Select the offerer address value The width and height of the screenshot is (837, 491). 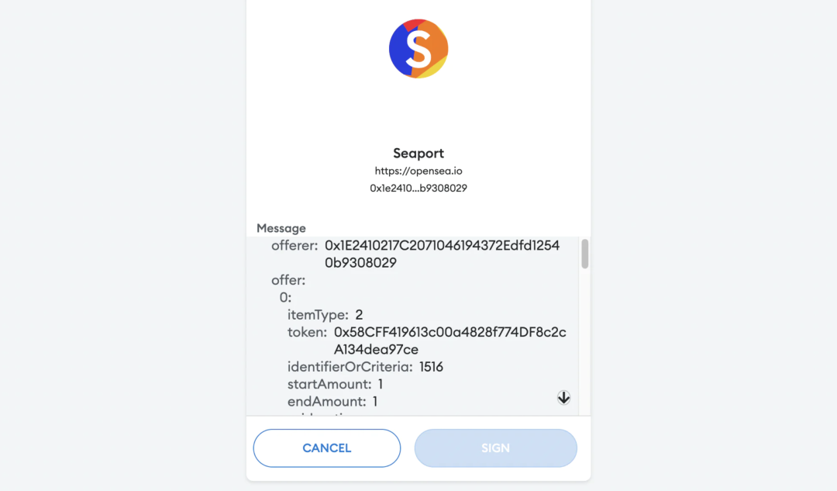[442, 254]
